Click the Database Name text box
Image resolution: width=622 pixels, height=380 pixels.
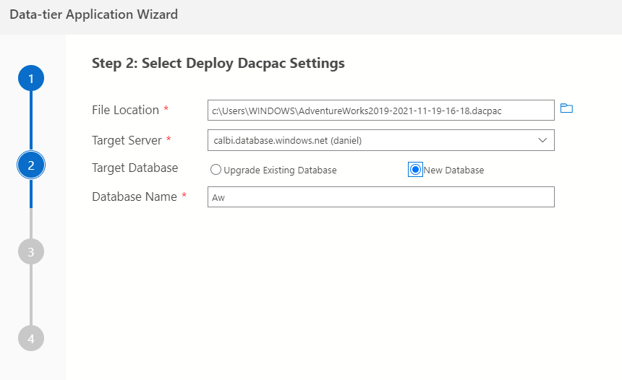pyautogui.click(x=380, y=197)
